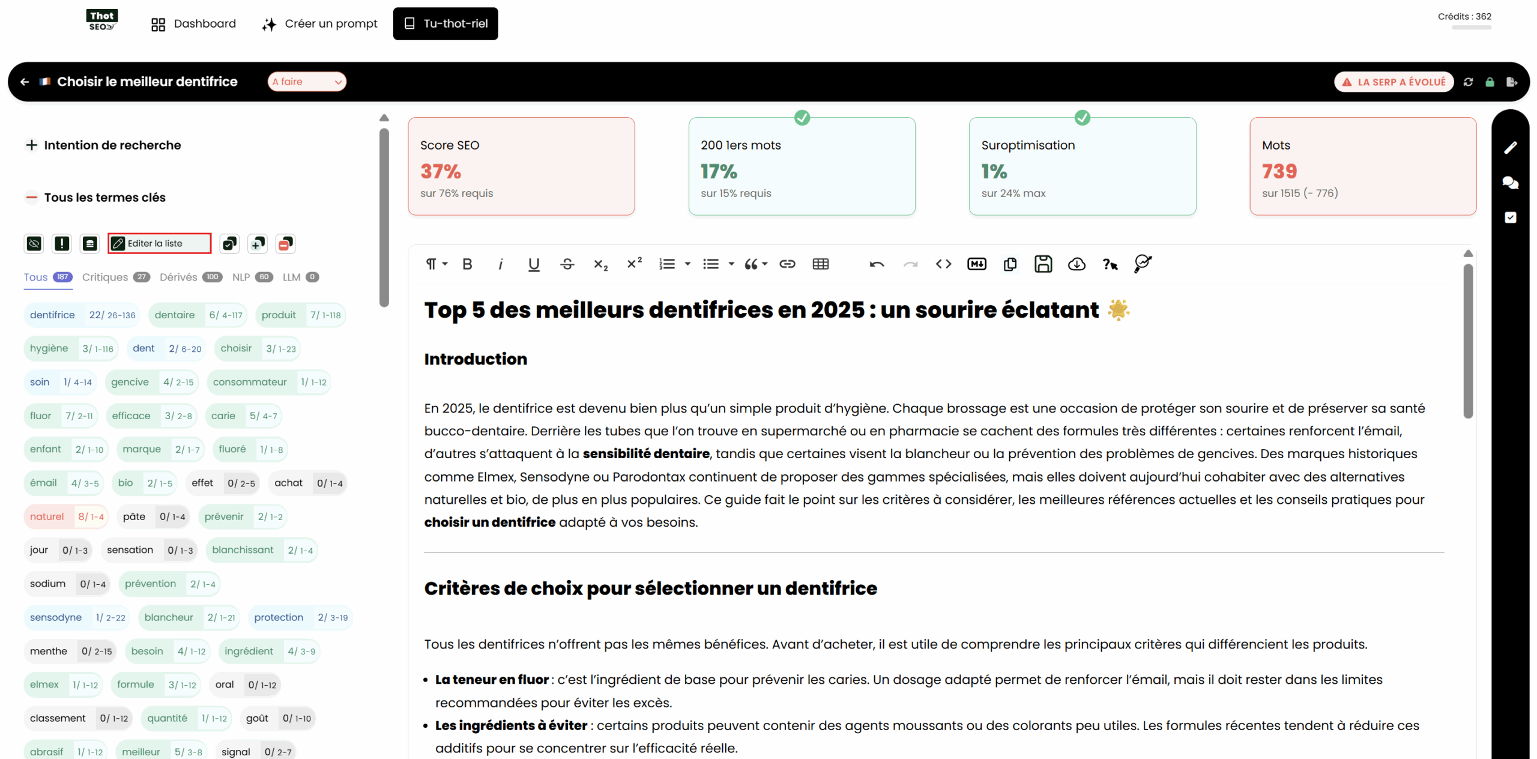Open the Dashboard menu item
The image size is (1537, 759).
[193, 24]
